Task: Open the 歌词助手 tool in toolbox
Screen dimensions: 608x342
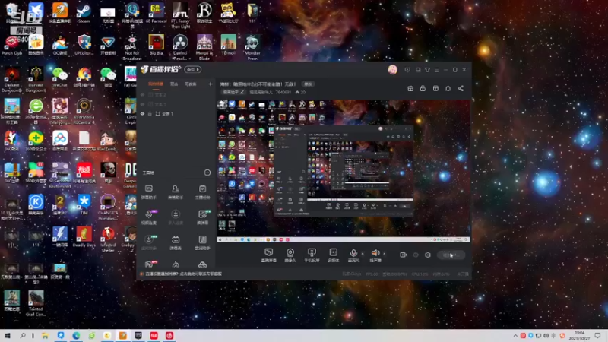Action: pyautogui.click(x=202, y=242)
